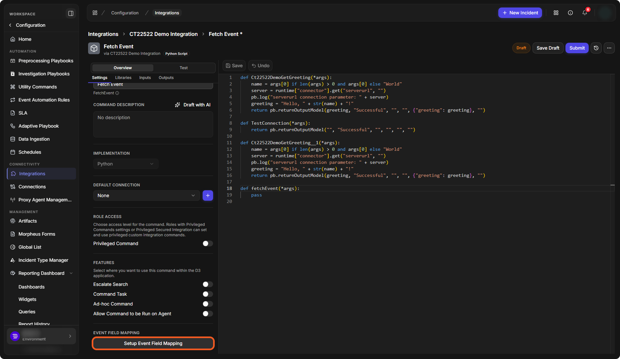Select the Inputs sub-tab
This screenshot has height=359, width=620.
tap(145, 78)
